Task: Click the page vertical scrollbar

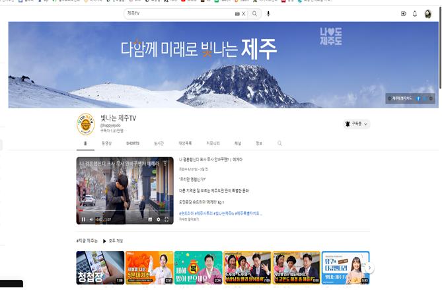Action: point(440,48)
